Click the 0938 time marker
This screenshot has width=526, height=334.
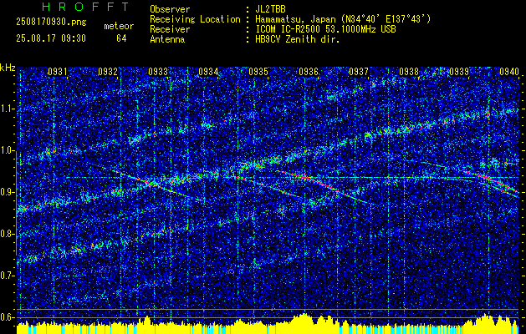click(x=409, y=71)
